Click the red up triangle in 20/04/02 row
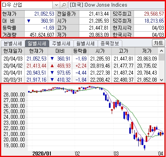Image resolution: width=166 pixels, height=157 pixels. coord(52,66)
